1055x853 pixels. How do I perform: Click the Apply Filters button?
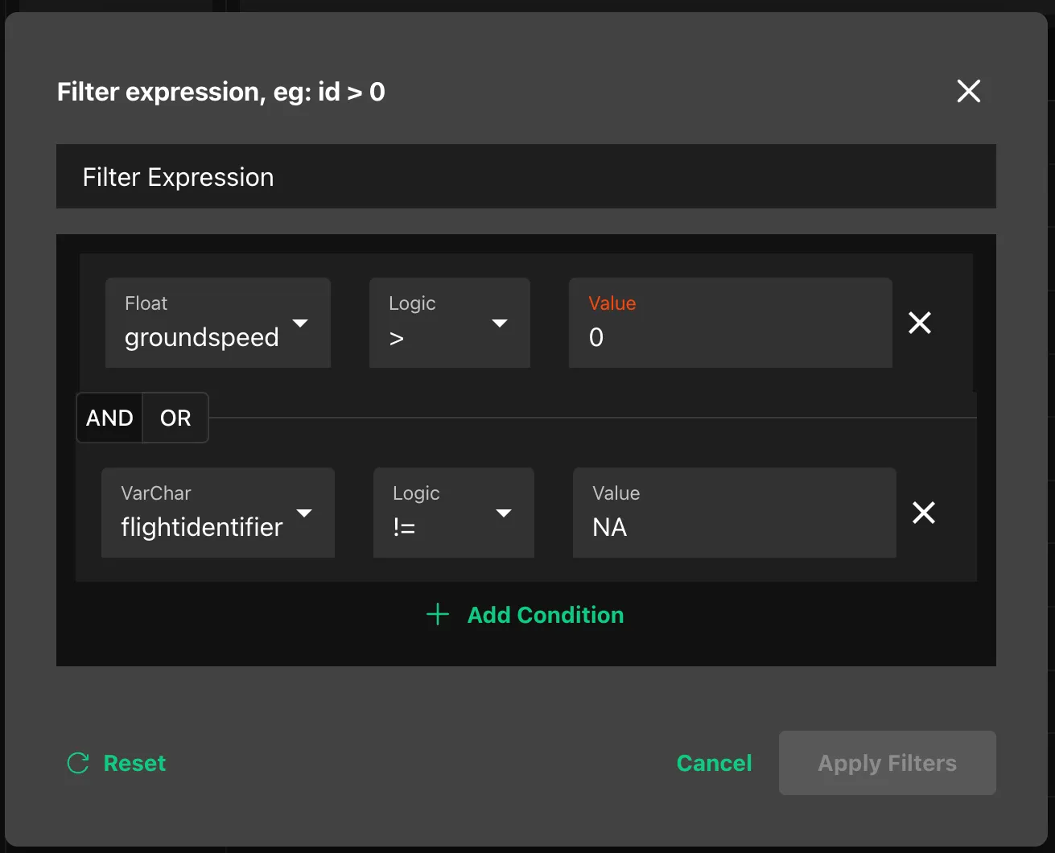click(887, 763)
